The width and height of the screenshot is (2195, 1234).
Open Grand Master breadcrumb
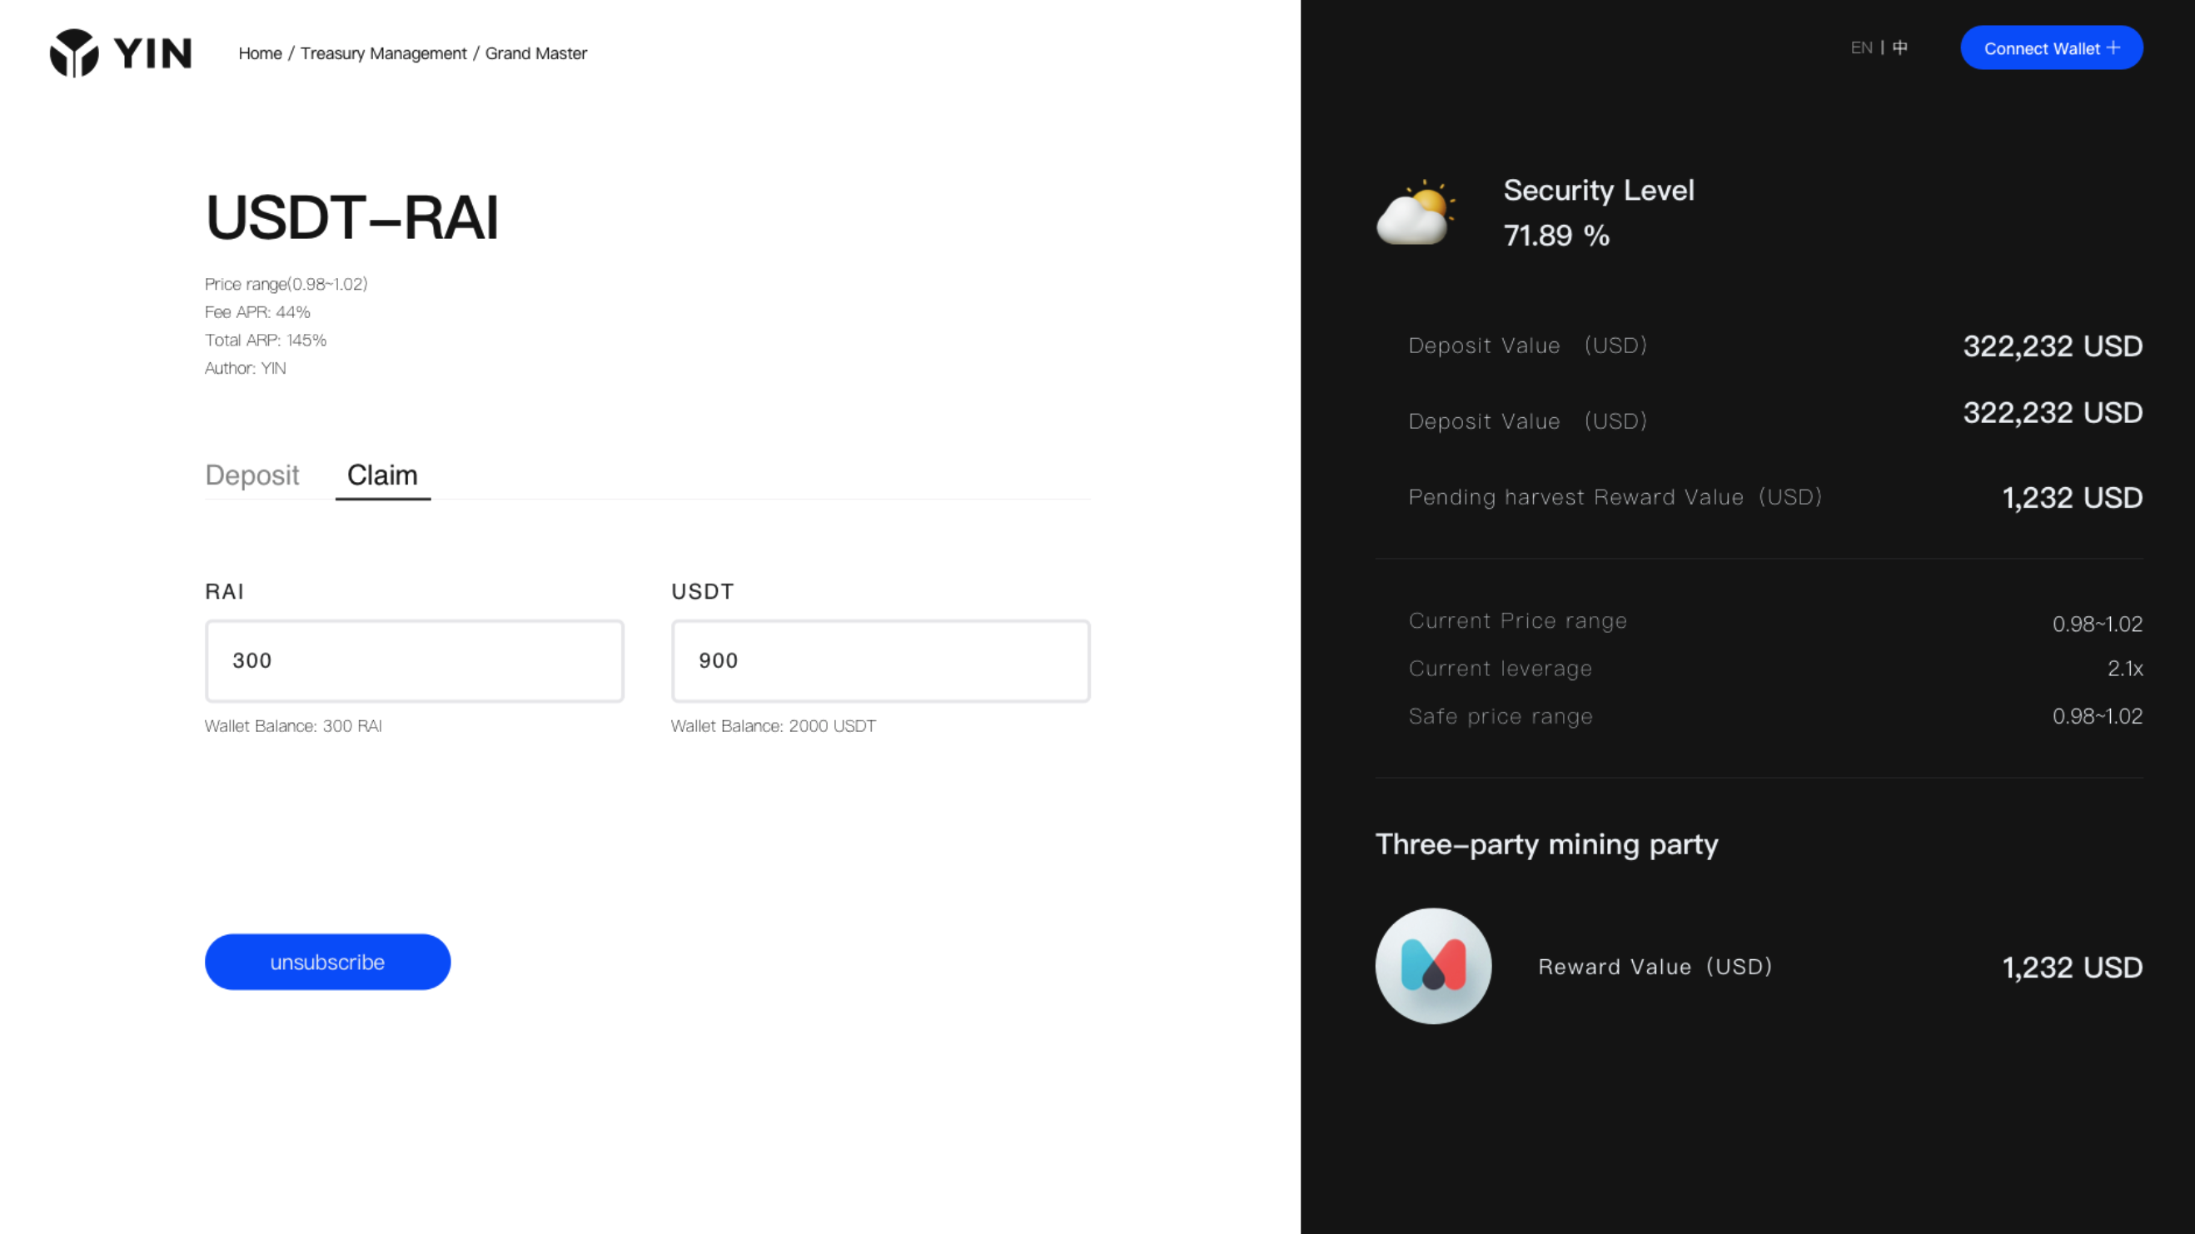[536, 52]
